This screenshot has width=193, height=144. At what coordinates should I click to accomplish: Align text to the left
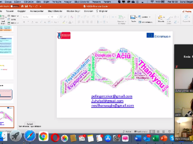click(x=79, y=22)
